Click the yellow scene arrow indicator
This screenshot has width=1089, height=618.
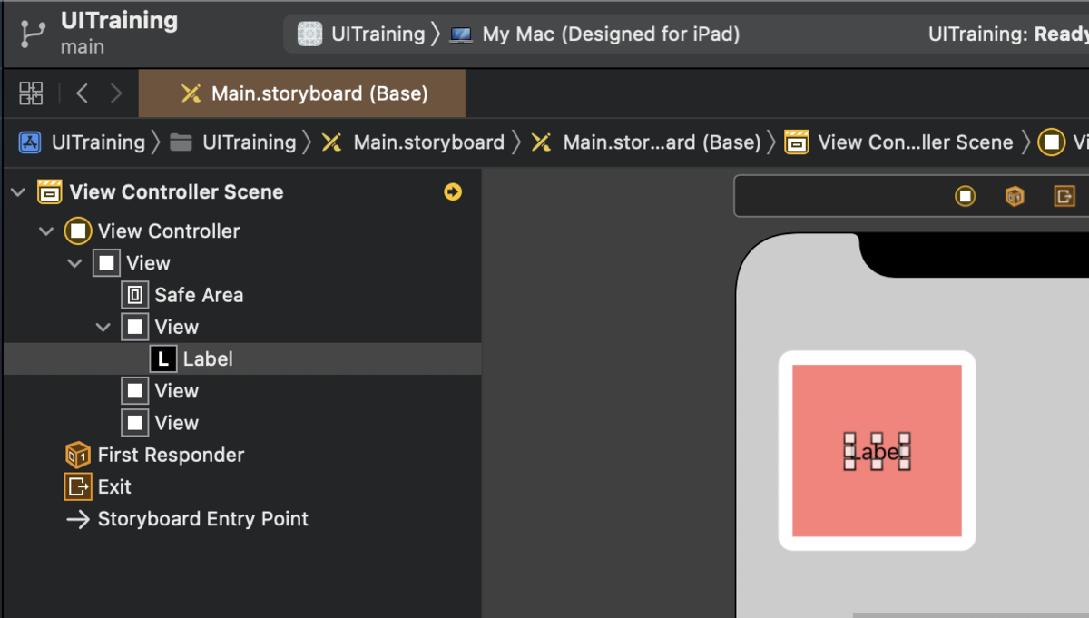(x=452, y=192)
